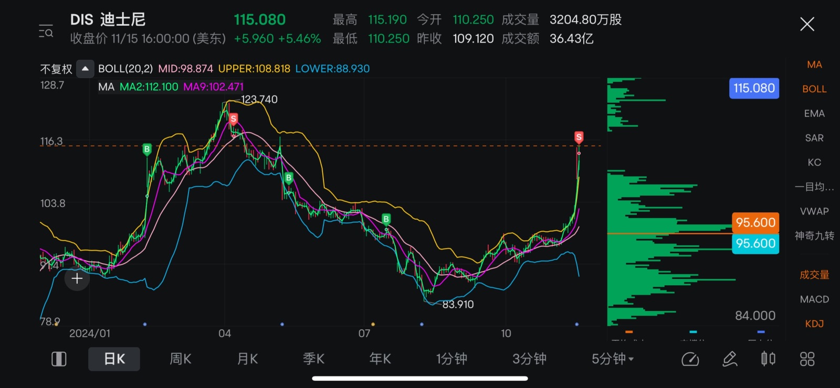This screenshot has width=840, height=388.
Task: Enable the VWAP indicator
Action: pyautogui.click(x=814, y=211)
